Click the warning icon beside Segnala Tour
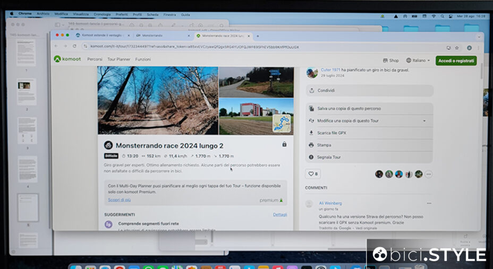Image resolution: width=493 pixels, height=269 pixels. tap(311, 157)
